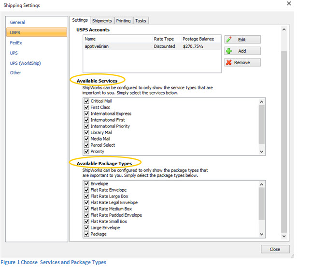Toggle Flat Rate Envelope checkbox
325x267 pixels.
tap(86, 190)
